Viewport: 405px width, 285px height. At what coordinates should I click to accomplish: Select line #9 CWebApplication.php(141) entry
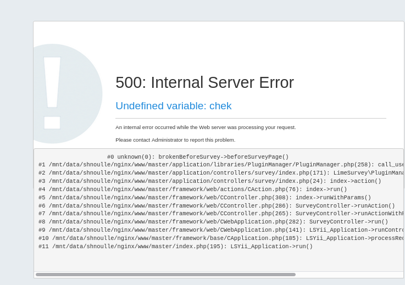point(220,230)
